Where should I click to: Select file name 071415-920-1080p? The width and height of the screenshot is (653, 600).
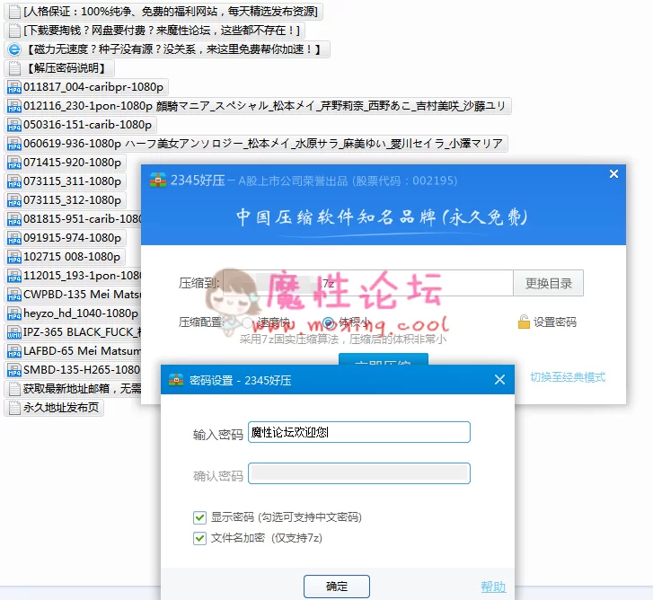tap(72, 163)
